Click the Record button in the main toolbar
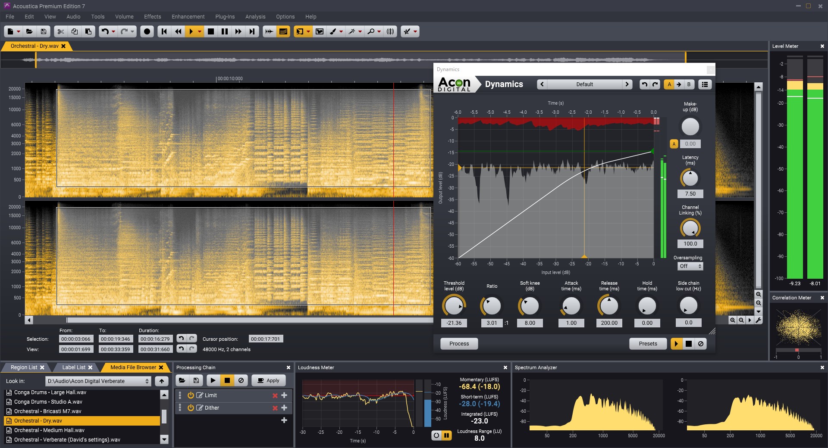Screen dimensions: 828x448 pyautogui.click(x=147, y=31)
